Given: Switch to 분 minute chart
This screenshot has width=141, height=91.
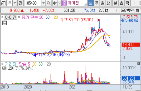Looking at the screenshot, I should point(115,3).
